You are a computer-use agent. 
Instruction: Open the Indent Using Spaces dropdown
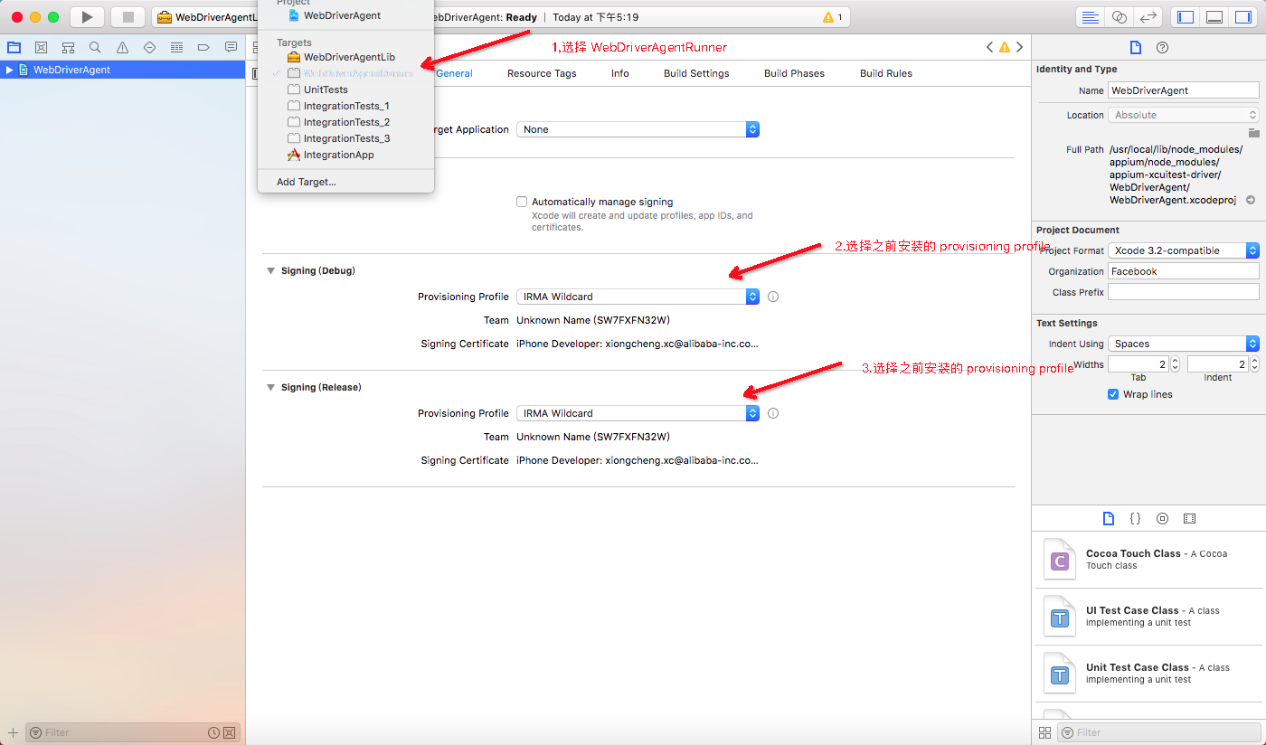1184,344
